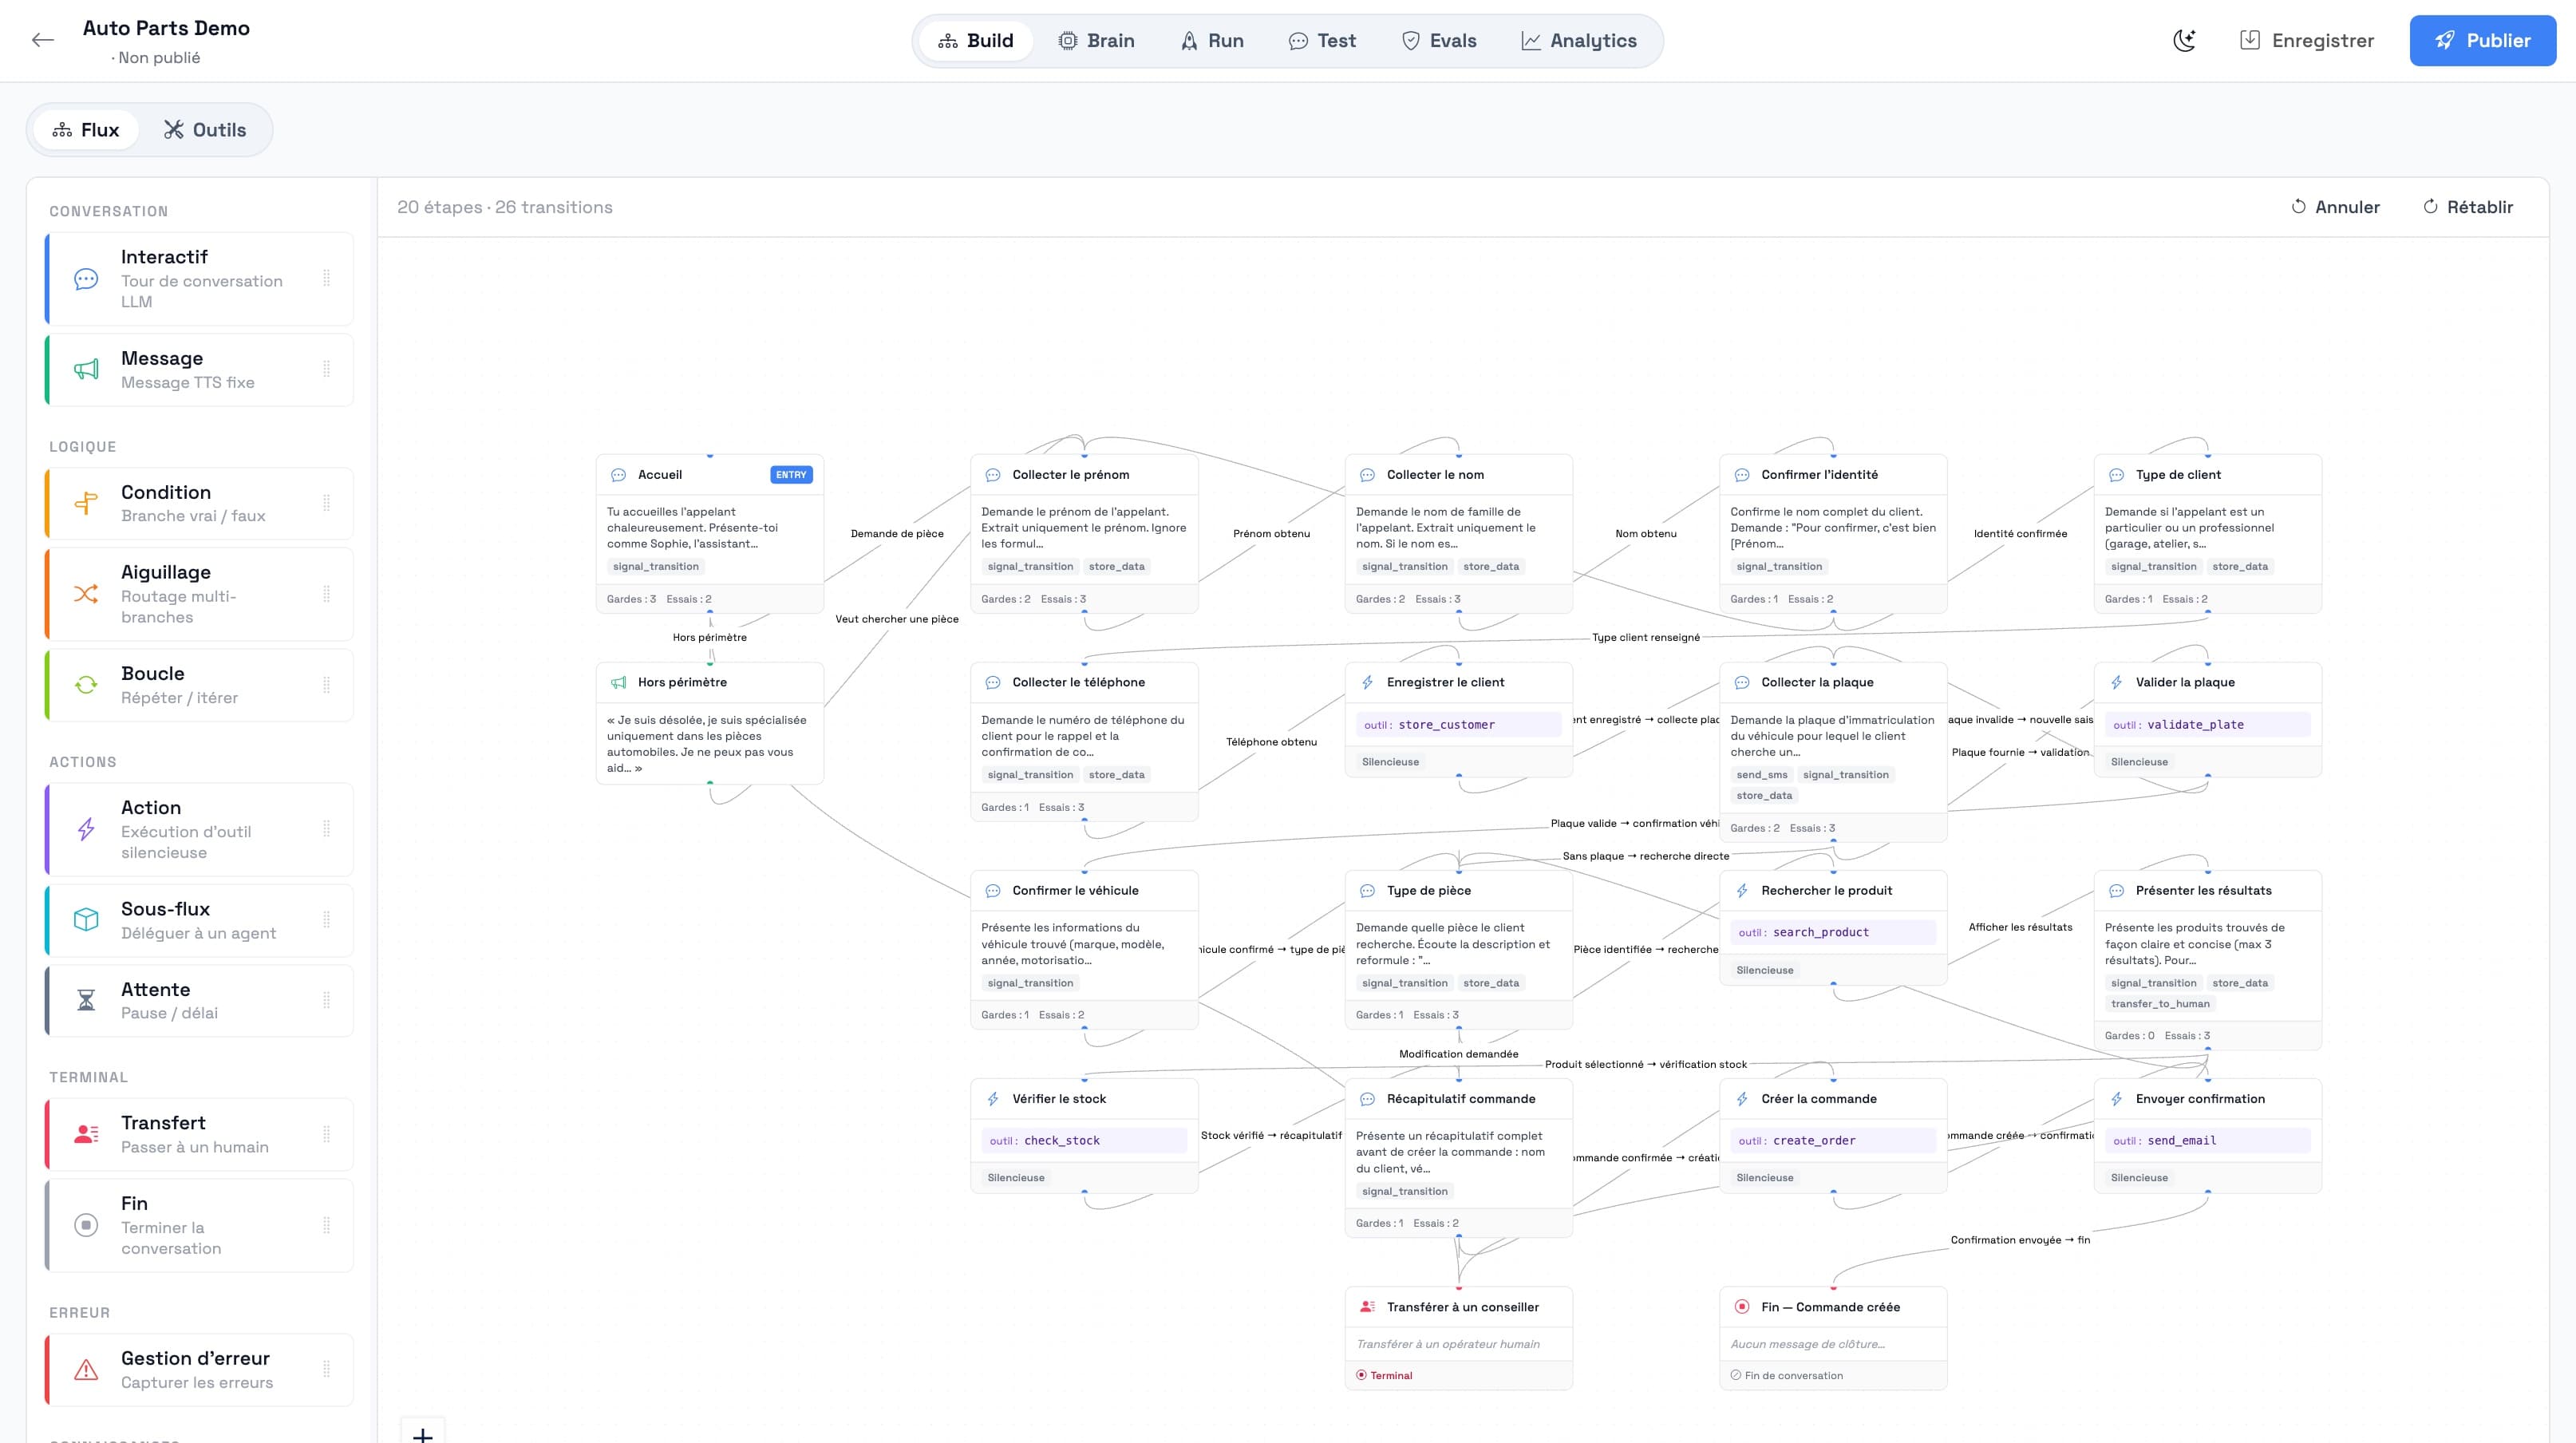The width and height of the screenshot is (2576, 1443).
Task: Select the Hors périmètre node title
Action: point(682,682)
